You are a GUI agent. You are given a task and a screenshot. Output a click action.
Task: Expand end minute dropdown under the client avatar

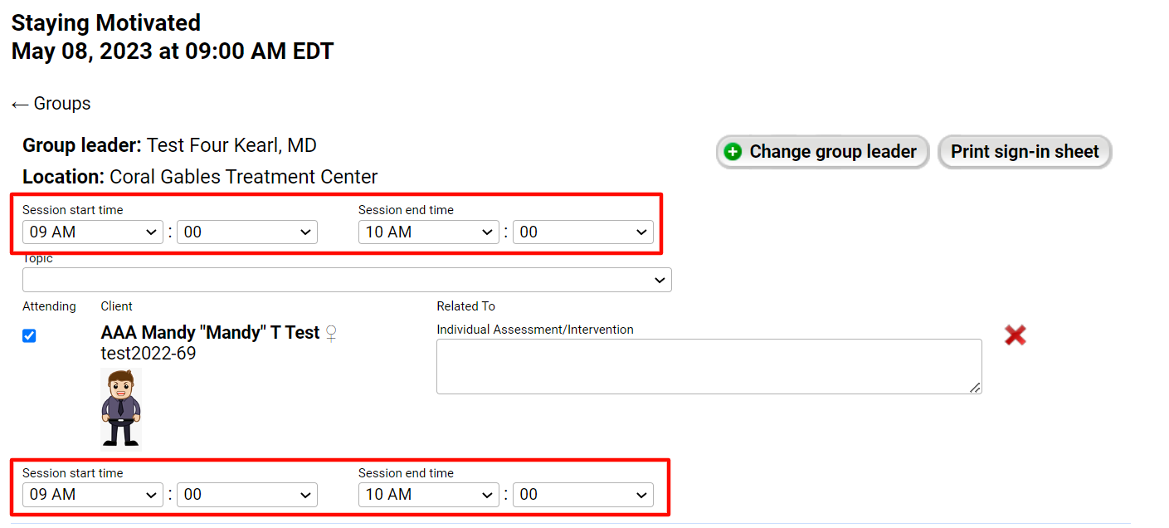click(x=582, y=495)
